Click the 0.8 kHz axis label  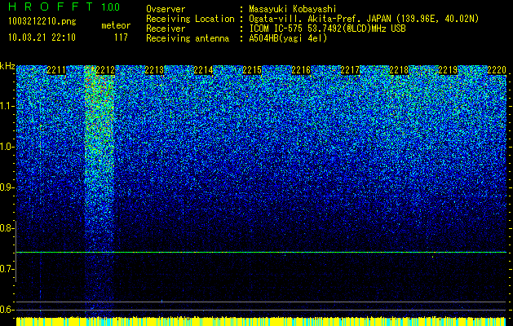(x=7, y=228)
